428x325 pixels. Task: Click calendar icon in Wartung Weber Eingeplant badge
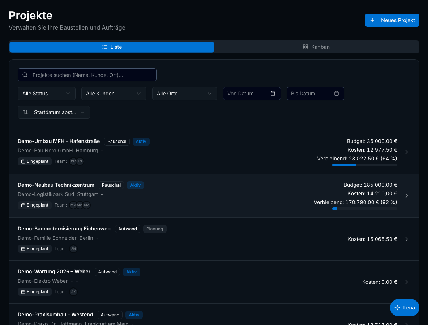click(23, 292)
